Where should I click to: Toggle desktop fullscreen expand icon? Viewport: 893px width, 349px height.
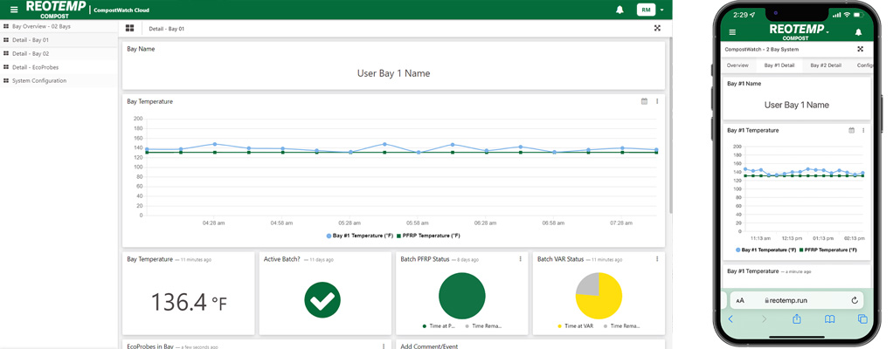[657, 28]
